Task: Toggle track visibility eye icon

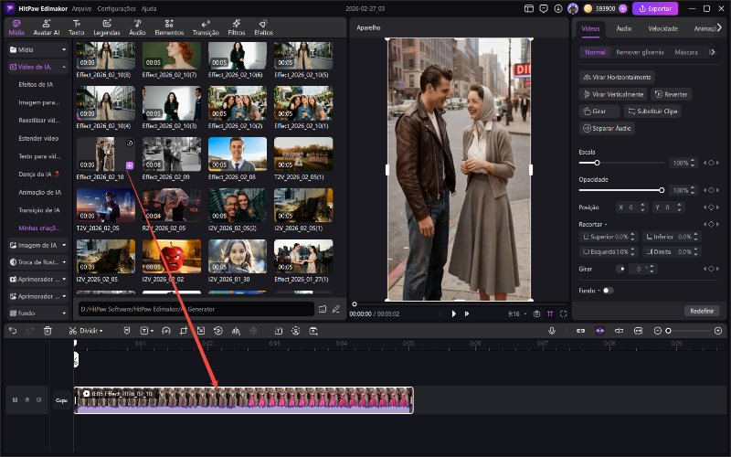Action: [x=27, y=399]
